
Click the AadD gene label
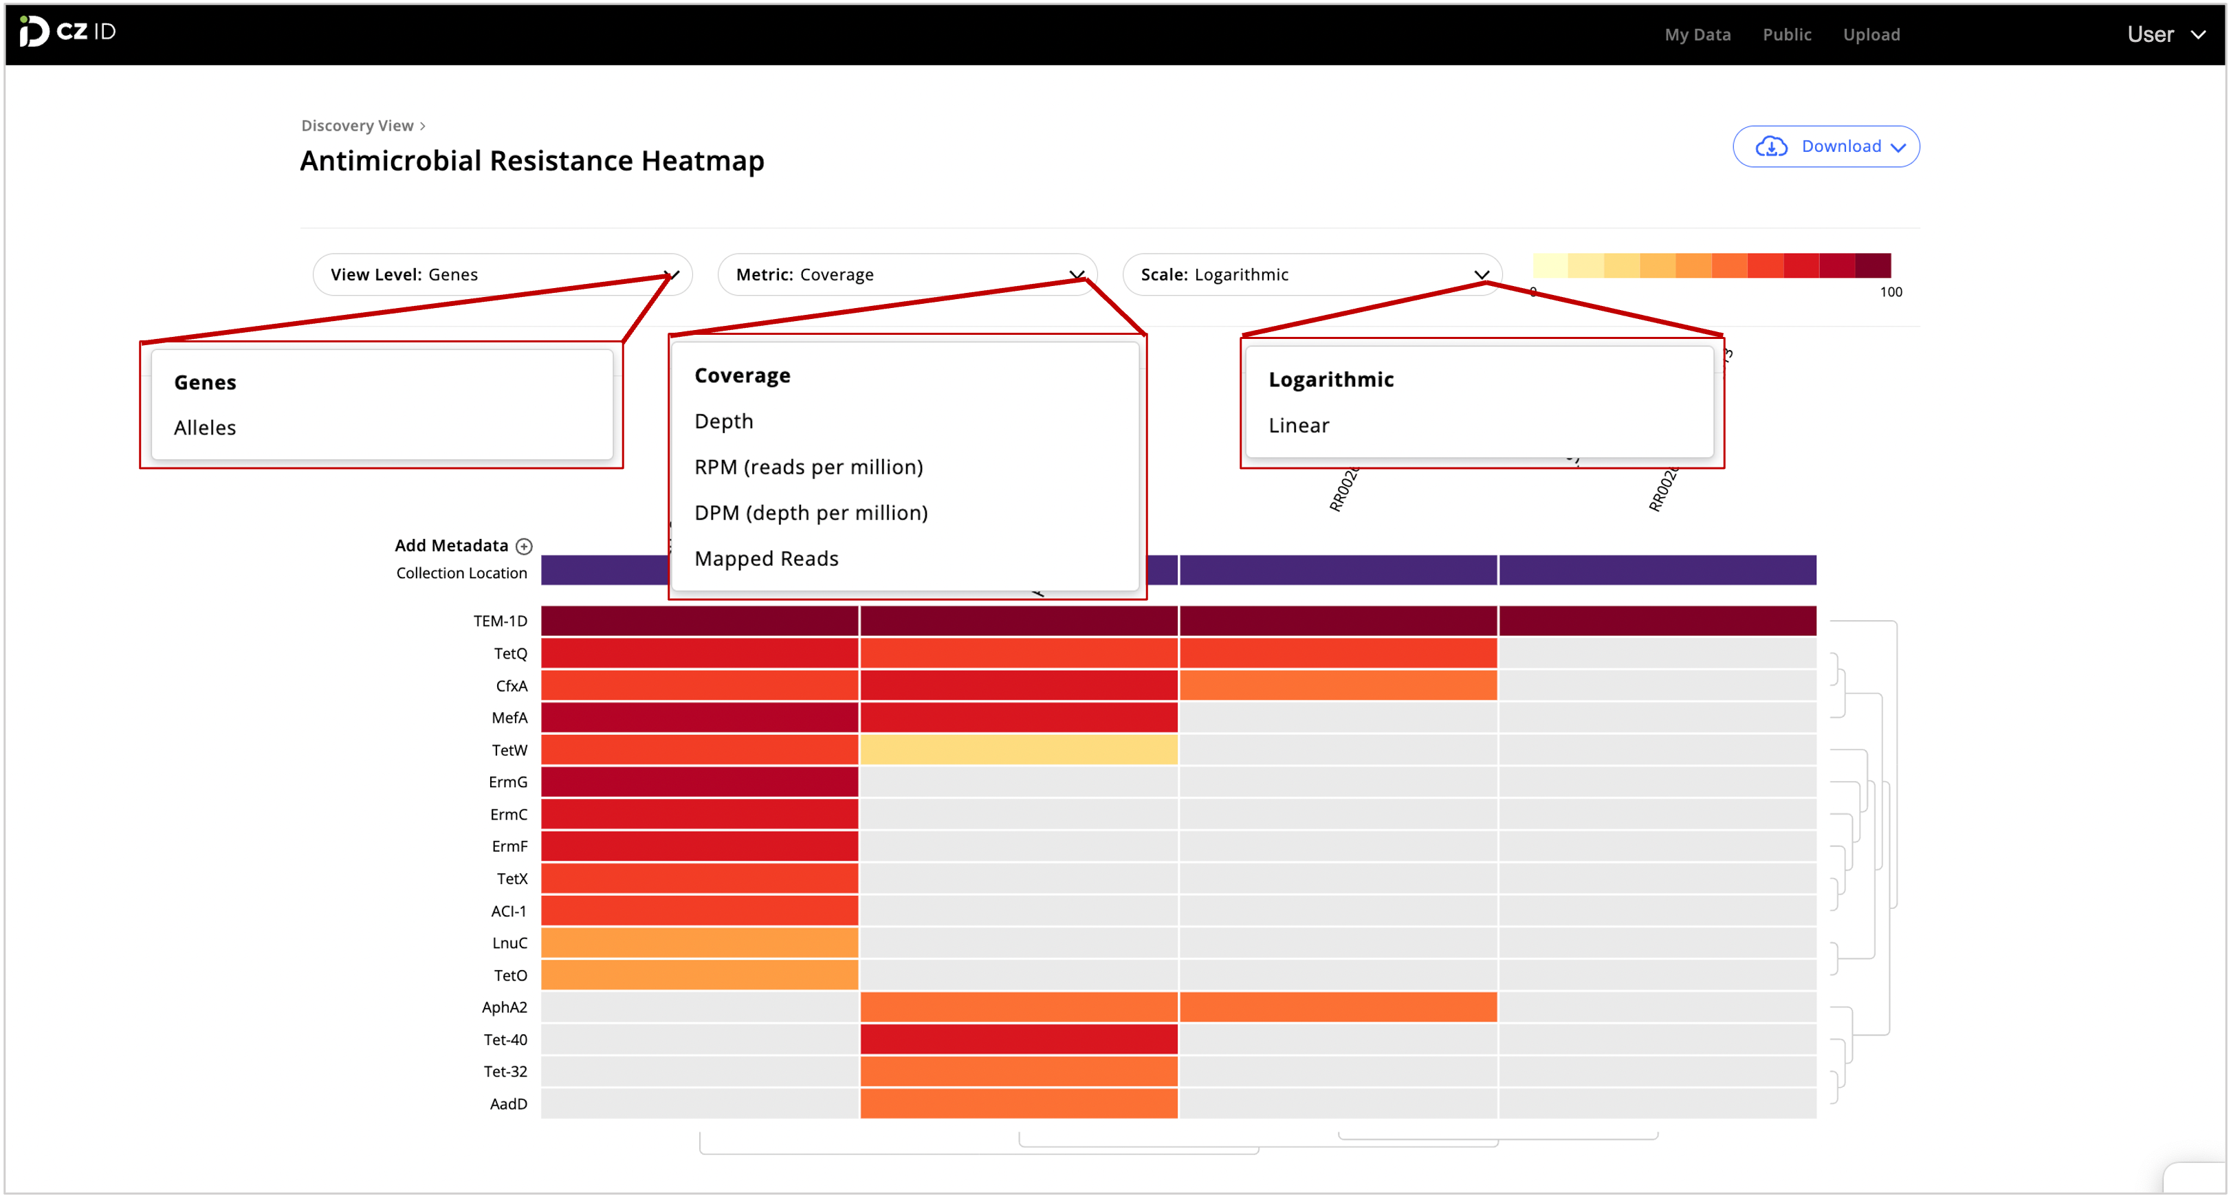click(x=508, y=1104)
